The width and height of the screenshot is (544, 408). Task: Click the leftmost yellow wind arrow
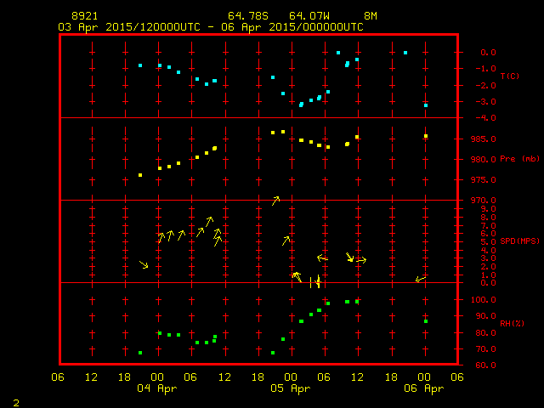click(x=144, y=265)
